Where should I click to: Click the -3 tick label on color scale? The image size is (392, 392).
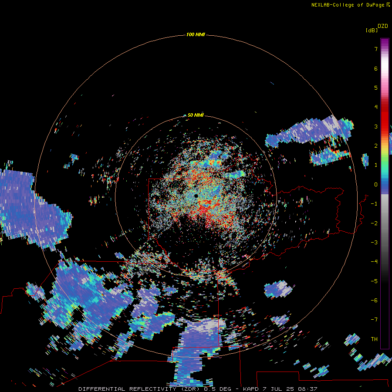(374, 243)
